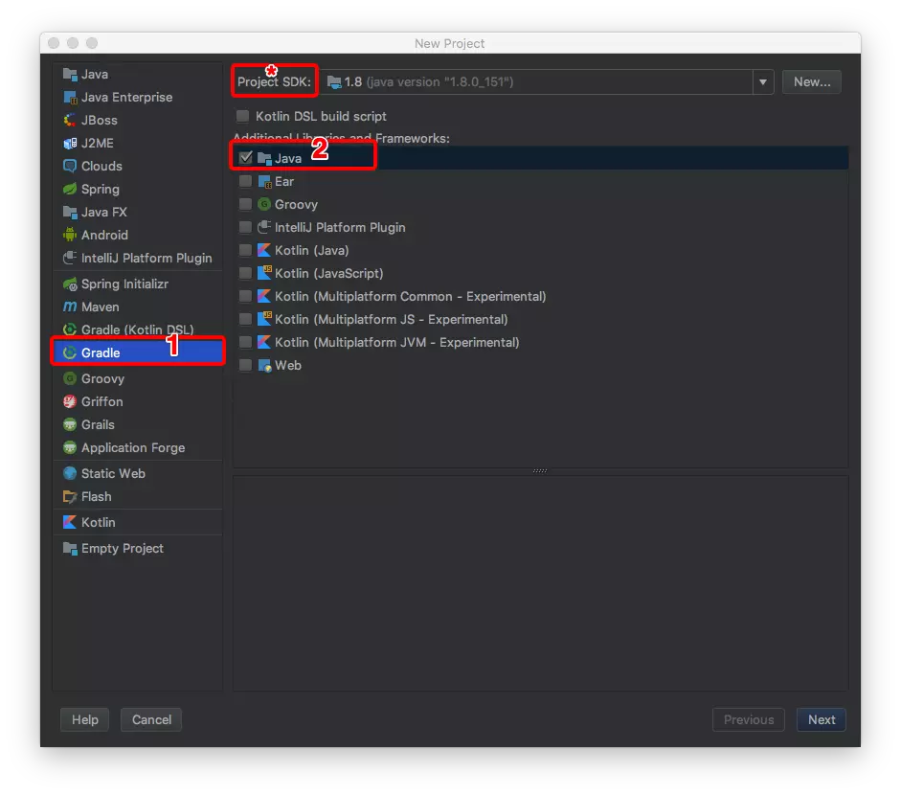Image resolution: width=901 pixels, height=795 pixels.
Task: Click the Kotlin (JavaScript) framework icon
Action: 264,274
